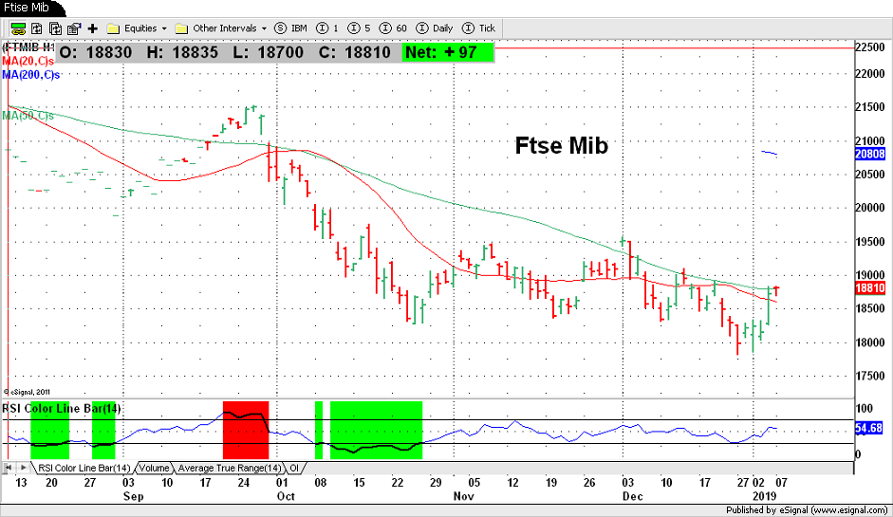893x517 pixels.
Task: Click the Ftse Mib chart title text
Action: click(x=562, y=146)
